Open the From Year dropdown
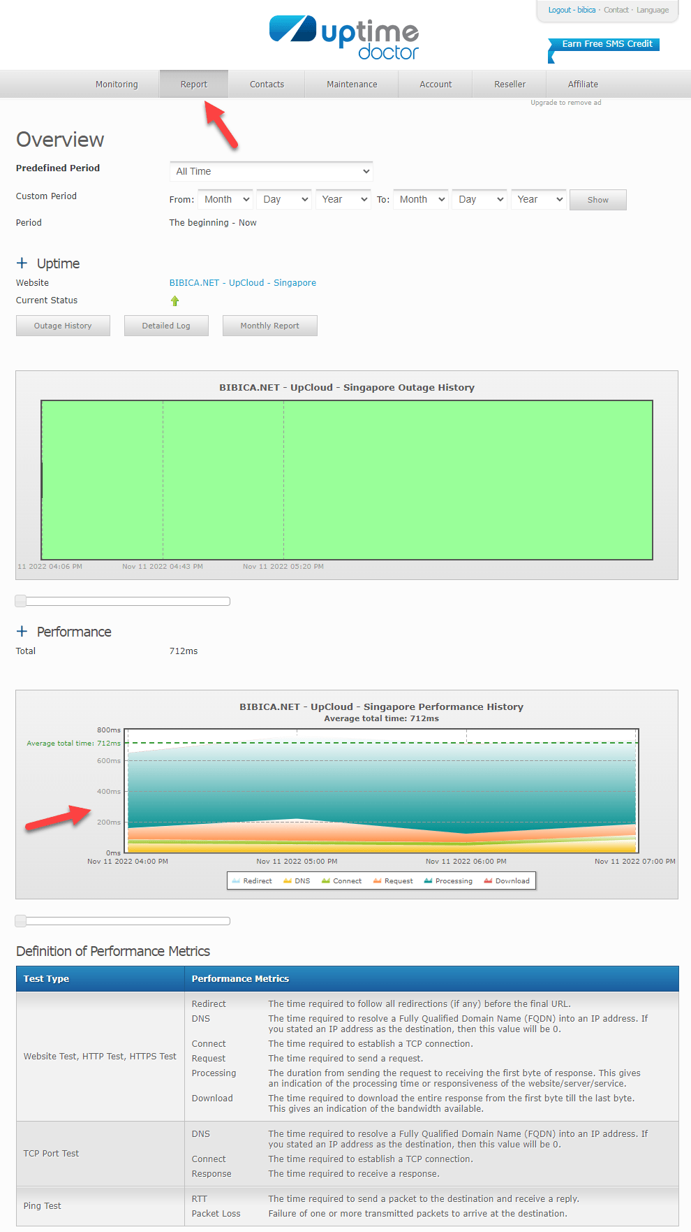This screenshot has height=1232, width=691. [343, 199]
